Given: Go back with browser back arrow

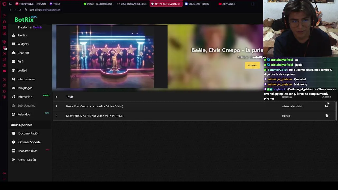Looking at the screenshot, I should pyautogui.click(x=11, y=10).
